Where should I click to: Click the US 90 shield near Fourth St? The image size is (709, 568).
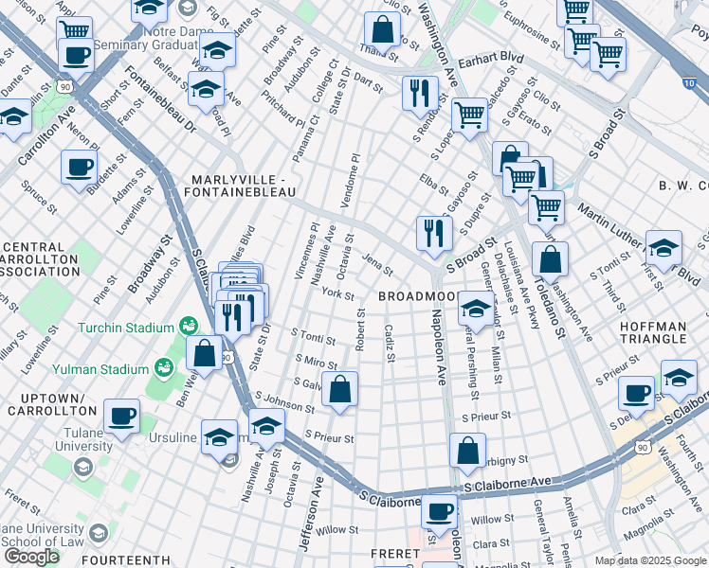coord(642,448)
